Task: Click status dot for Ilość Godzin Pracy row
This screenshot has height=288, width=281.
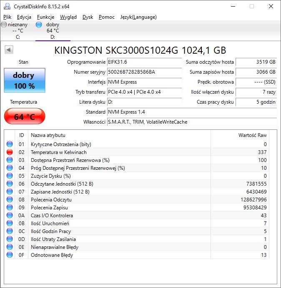Action: 10,231
